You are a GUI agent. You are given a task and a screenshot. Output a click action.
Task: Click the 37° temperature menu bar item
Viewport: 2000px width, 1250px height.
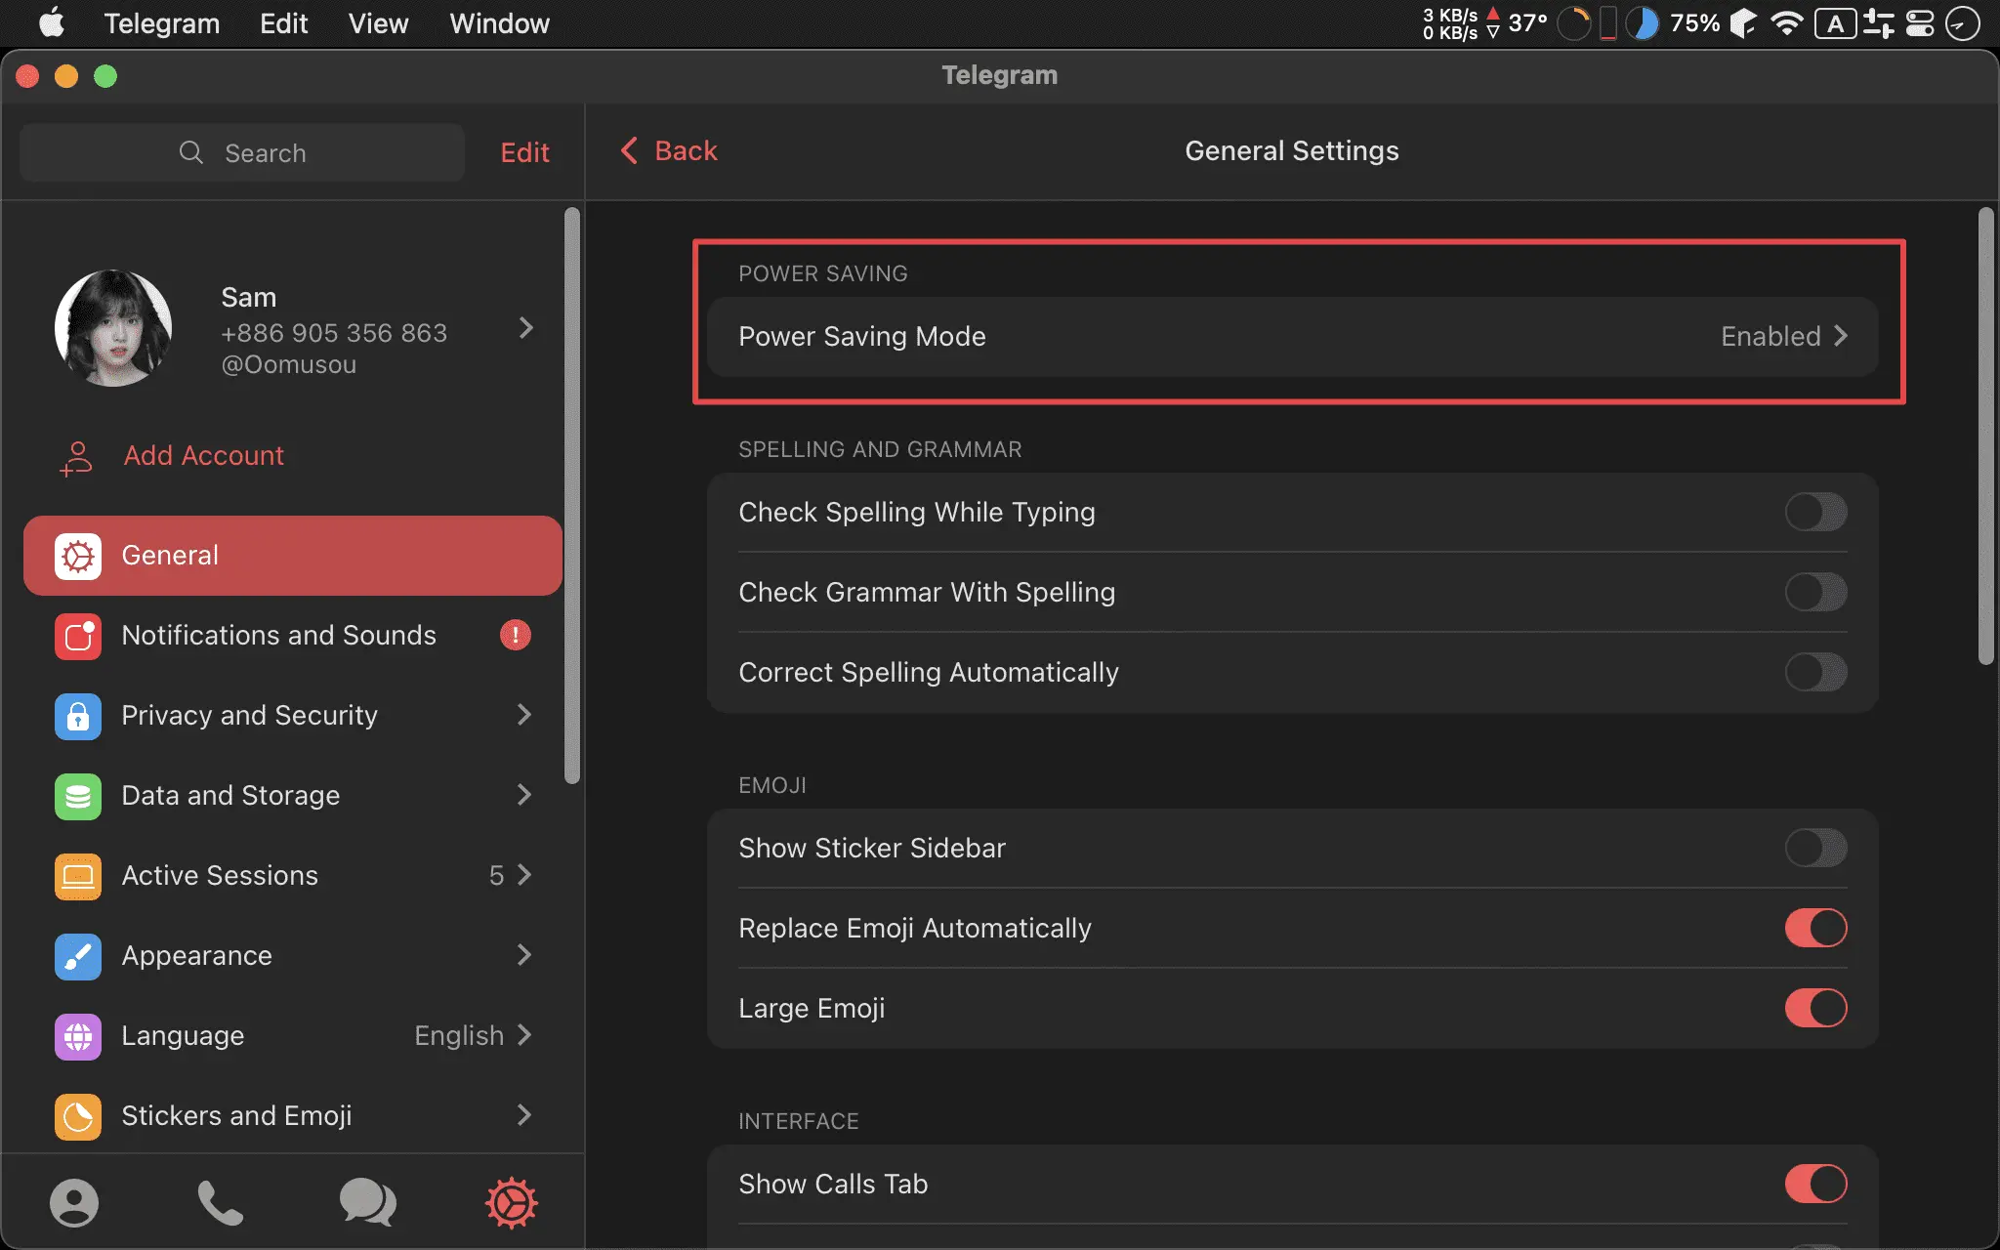point(1527,23)
